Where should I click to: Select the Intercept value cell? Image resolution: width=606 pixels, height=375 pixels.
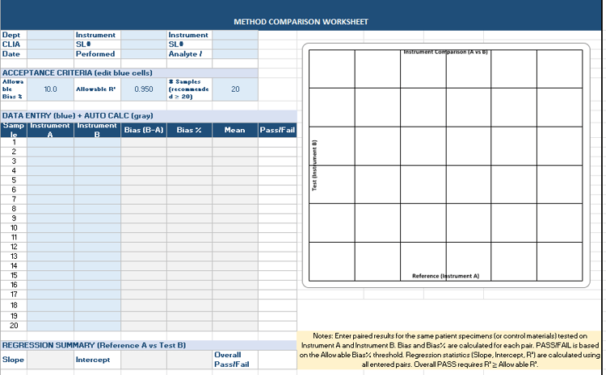144,360
